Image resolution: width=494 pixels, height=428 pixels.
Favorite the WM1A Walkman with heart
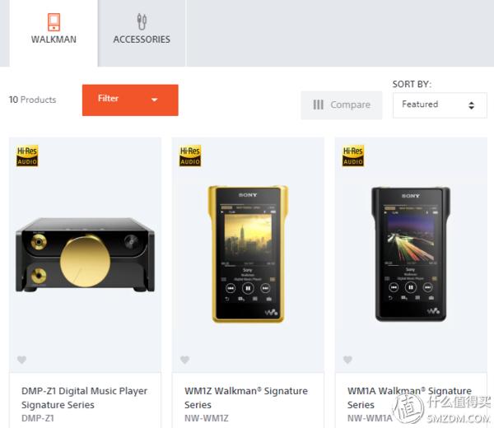[x=347, y=360]
